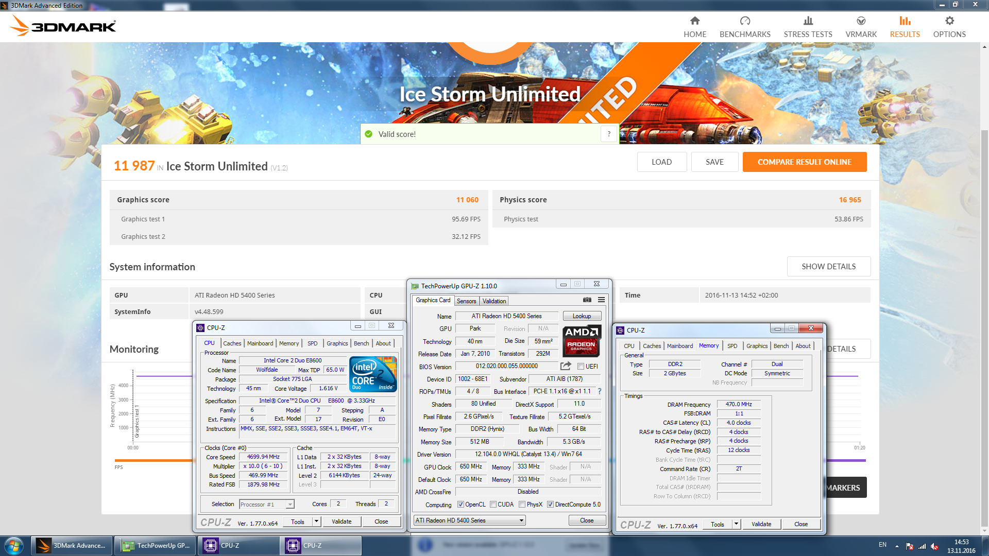Click the Lookup button in GPU-Z
The height and width of the screenshot is (556, 989).
582,316
